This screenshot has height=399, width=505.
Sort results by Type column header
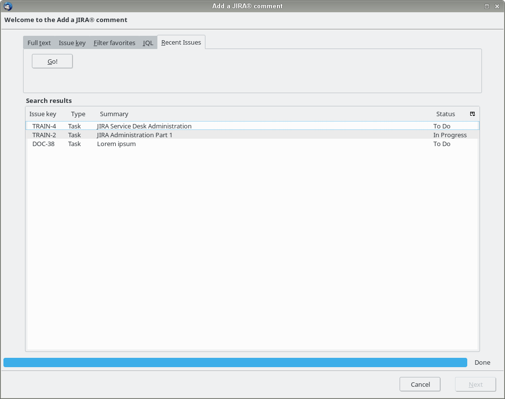tap(78, 114)
